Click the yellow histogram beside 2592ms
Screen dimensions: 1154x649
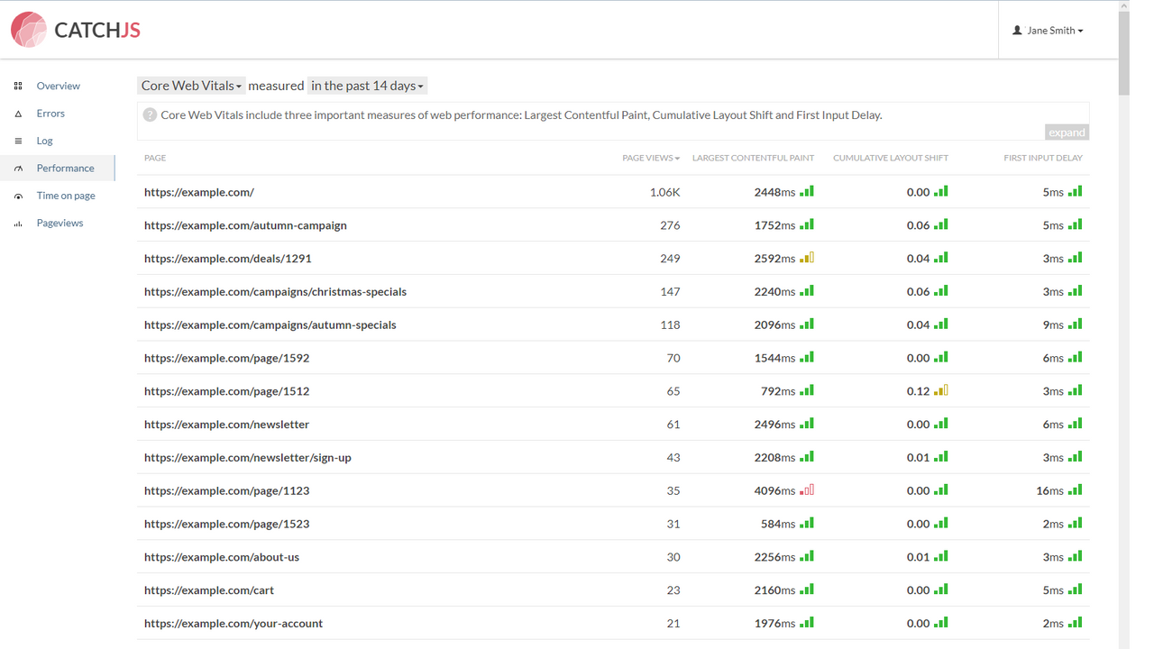(x=808, y=257)
